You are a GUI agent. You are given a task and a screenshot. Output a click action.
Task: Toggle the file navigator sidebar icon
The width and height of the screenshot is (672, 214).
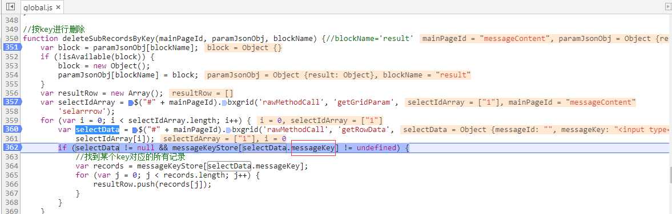tap(11, 7)
